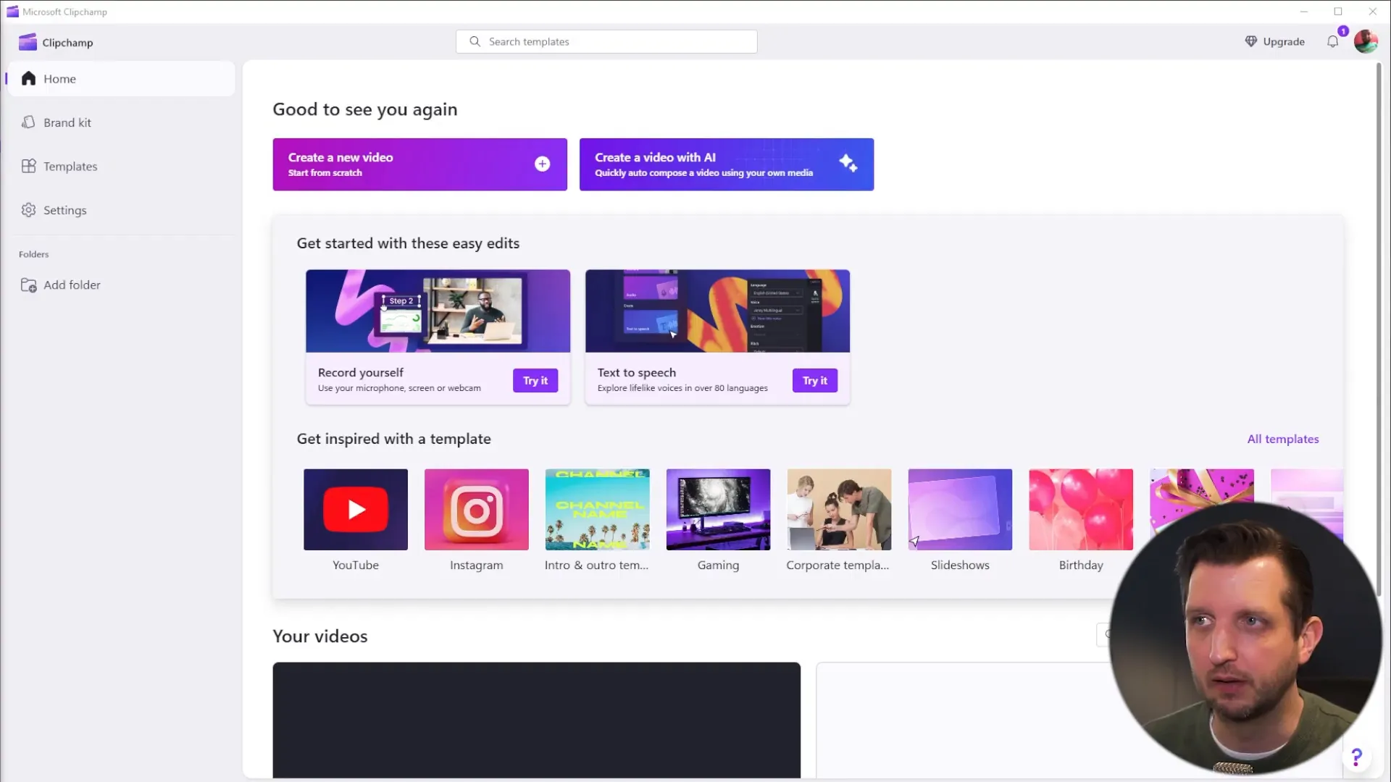The height and width of the screenshot is (782, 1391).
Task: Click the Microsoft Clipchamp title bar icon
Action: (x=12, y=12)
